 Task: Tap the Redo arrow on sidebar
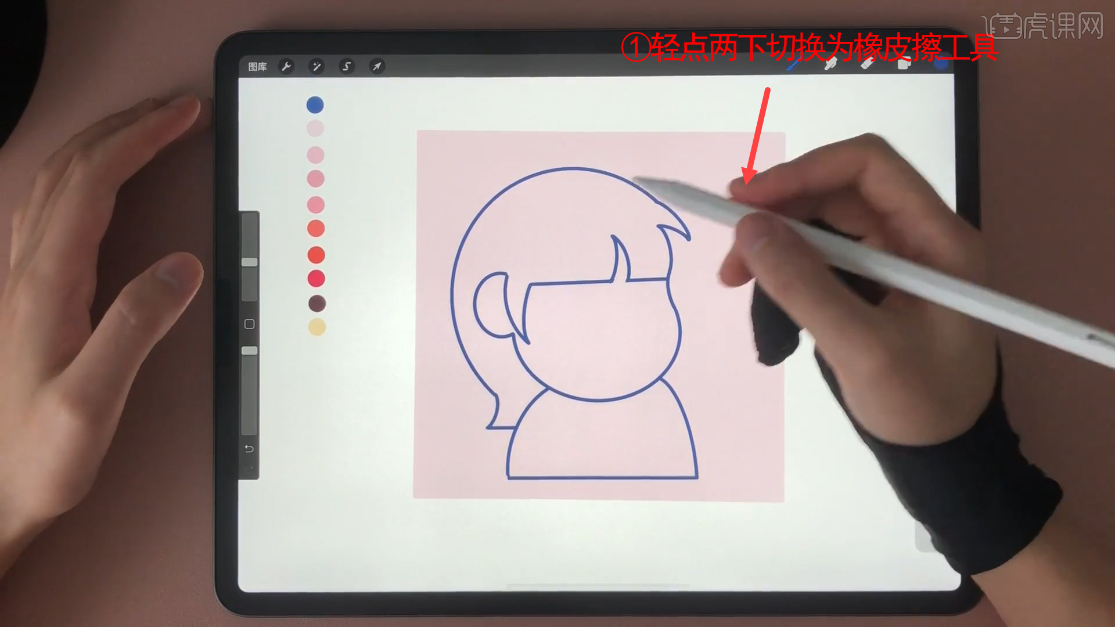(249, 469)
